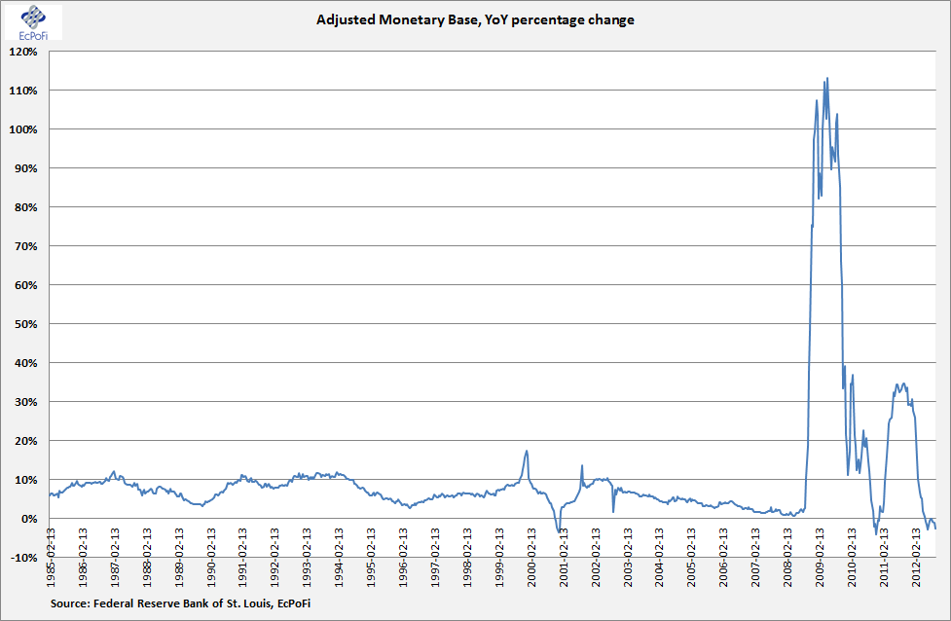The height and width of the screenshot is (621, 951).
Task: Click the 50% y-axis label
Action: tap(26, 324)
